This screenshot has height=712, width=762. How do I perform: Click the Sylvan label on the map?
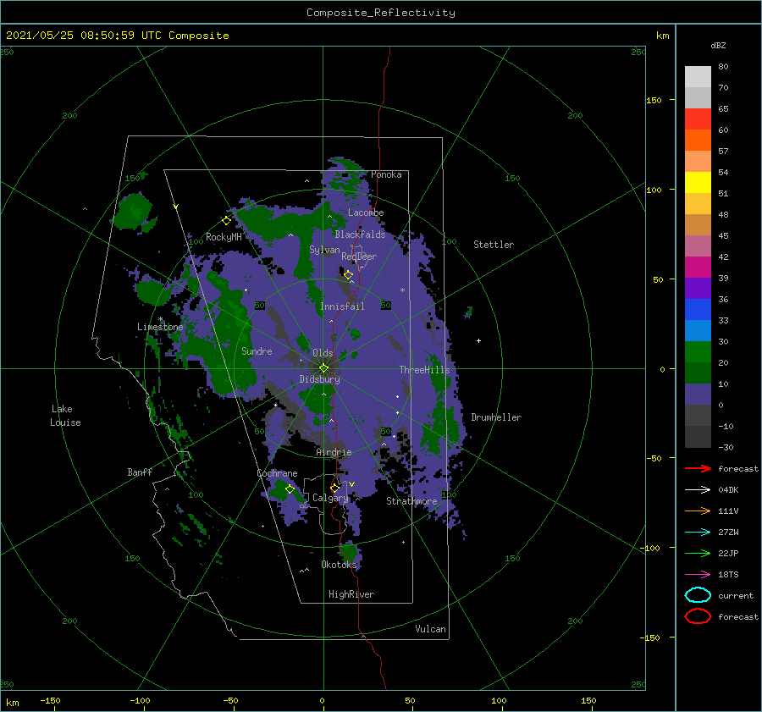tap(324, 250)
